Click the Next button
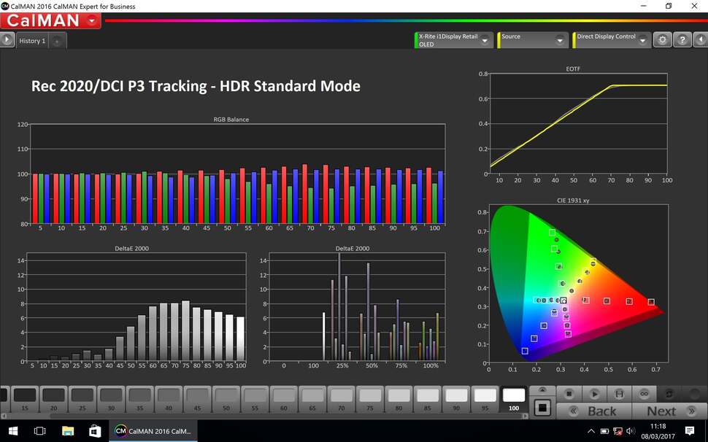Viewport: 708px width, 442px height. (x=661, y=411)
